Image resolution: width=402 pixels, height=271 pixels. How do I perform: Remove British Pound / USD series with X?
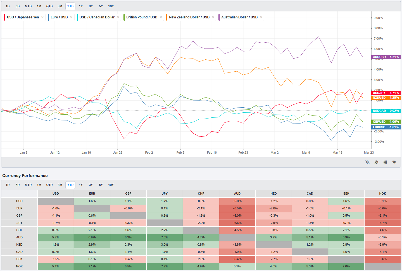click(x=161, y=17)
